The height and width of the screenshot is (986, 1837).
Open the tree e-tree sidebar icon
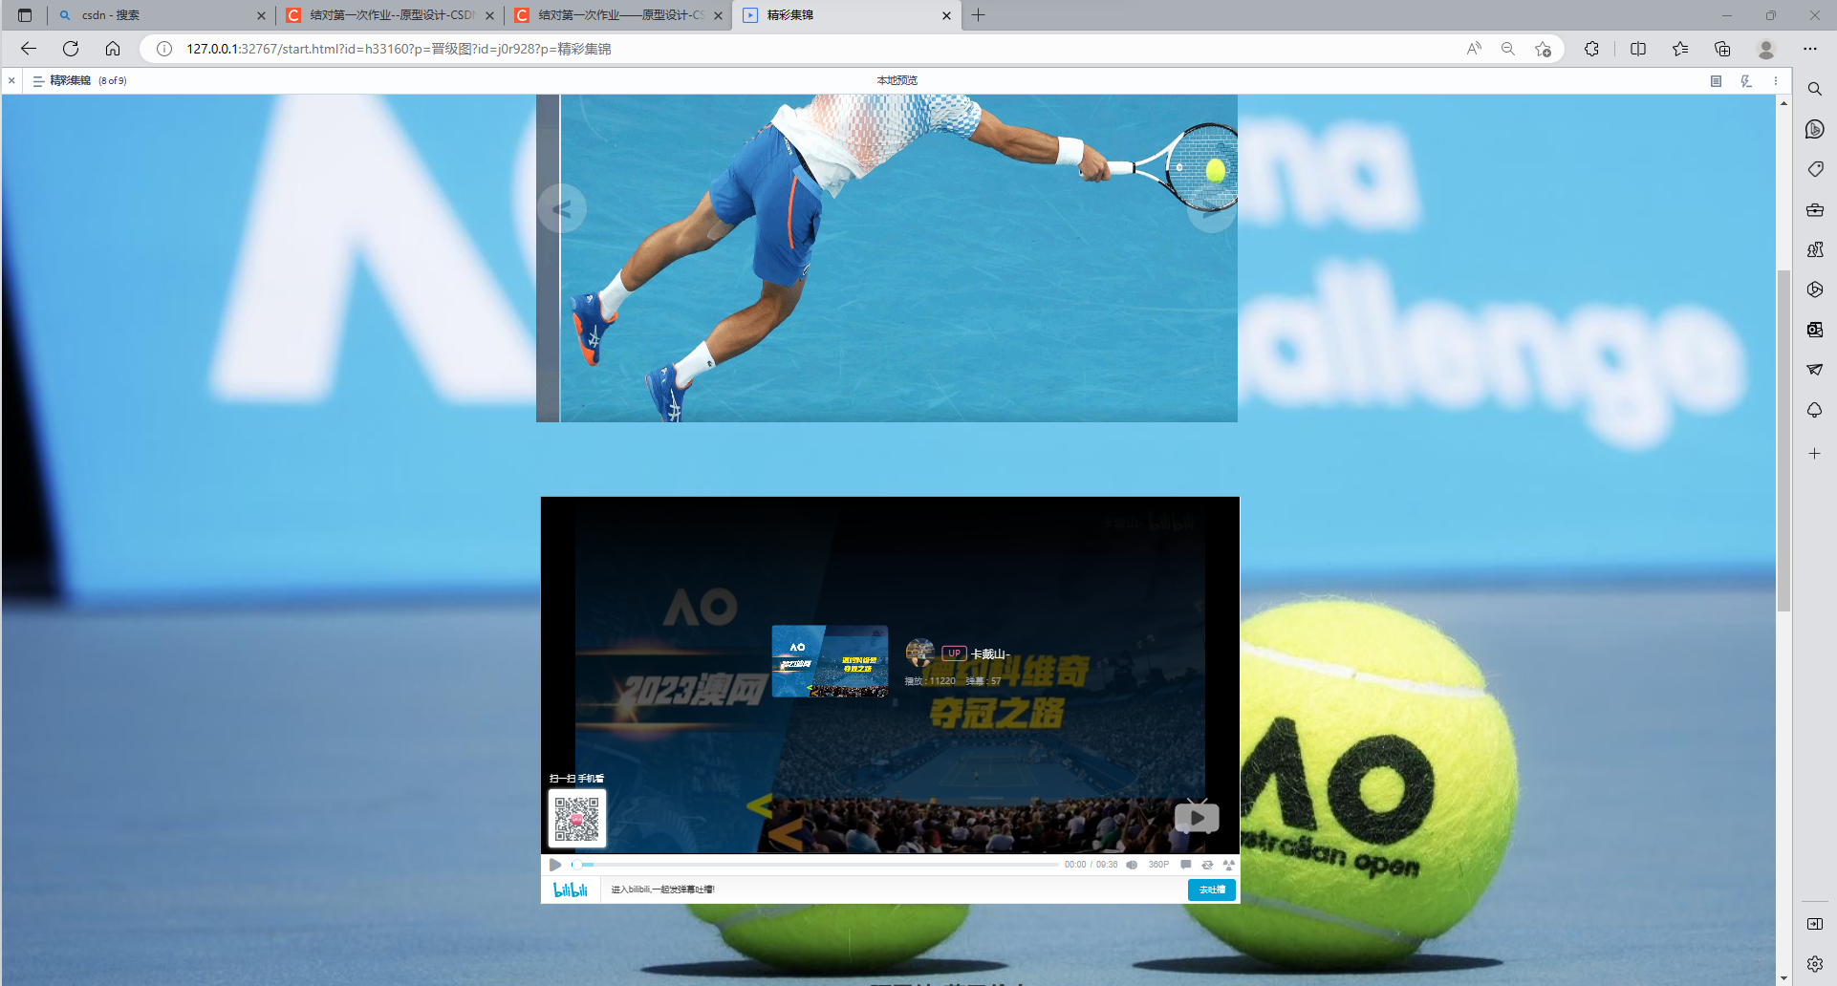point(1815,410)
